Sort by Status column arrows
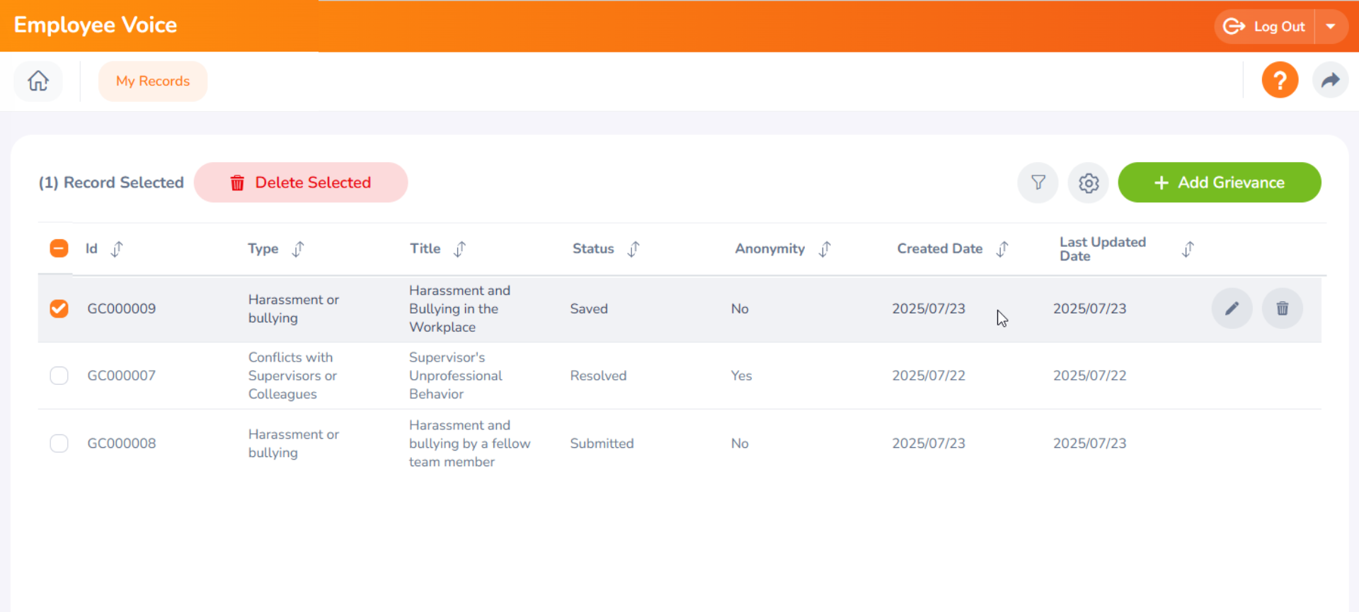The image size is (1359, 612). (x=633, y=249)
